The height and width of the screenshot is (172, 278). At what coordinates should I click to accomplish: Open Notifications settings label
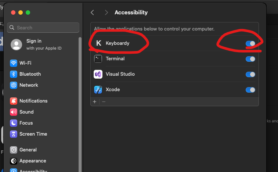[33, 101]
